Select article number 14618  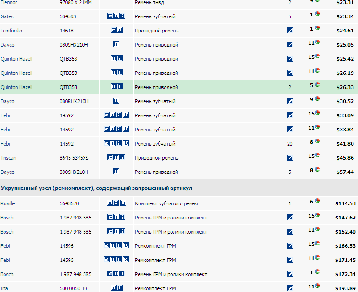pos(67,31)
